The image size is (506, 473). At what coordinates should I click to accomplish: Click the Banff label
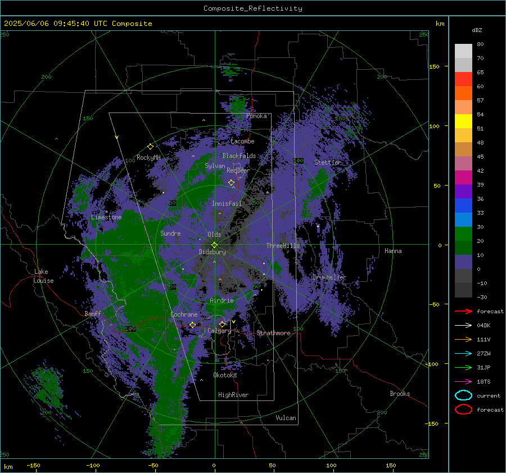coord(93,314)
